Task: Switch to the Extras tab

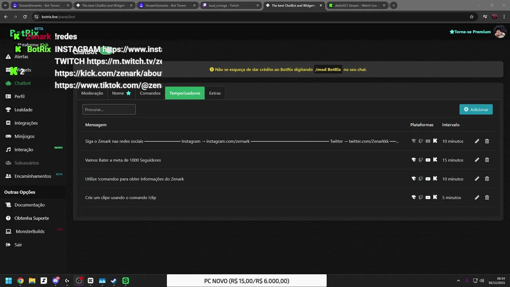Action: tap(215, 93)
